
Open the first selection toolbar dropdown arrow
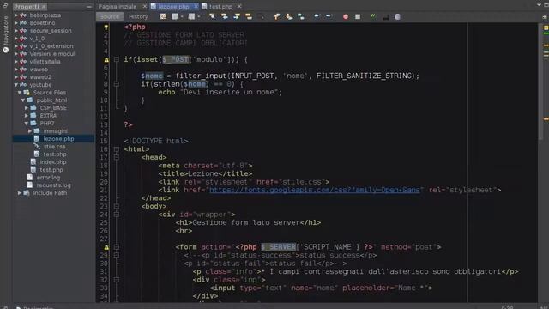tap(182, 17)
